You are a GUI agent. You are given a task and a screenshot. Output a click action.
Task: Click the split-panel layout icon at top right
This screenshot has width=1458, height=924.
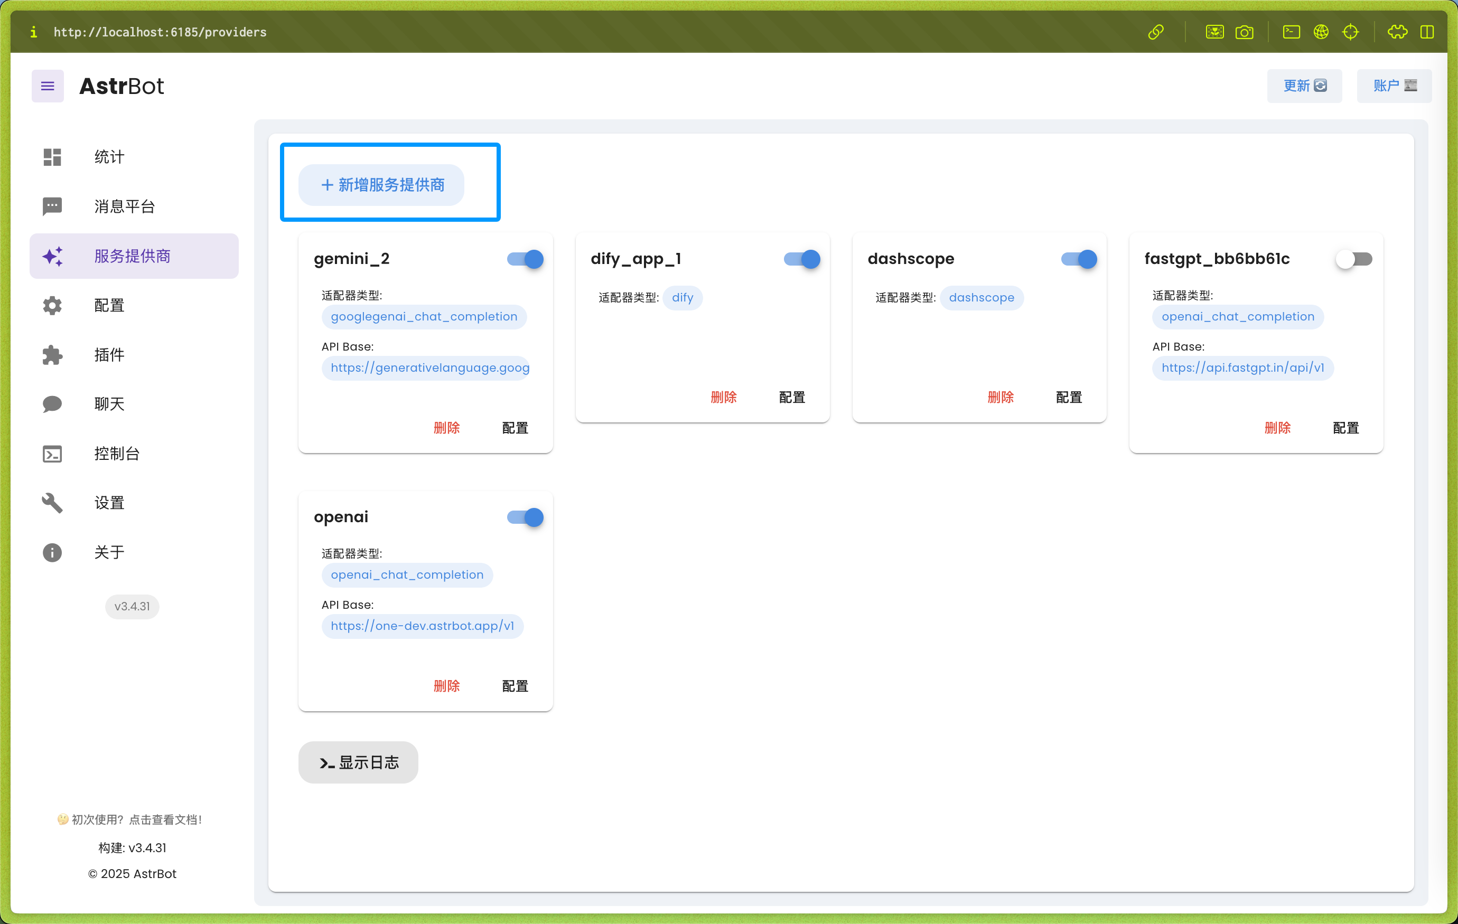click(1427, 32)
